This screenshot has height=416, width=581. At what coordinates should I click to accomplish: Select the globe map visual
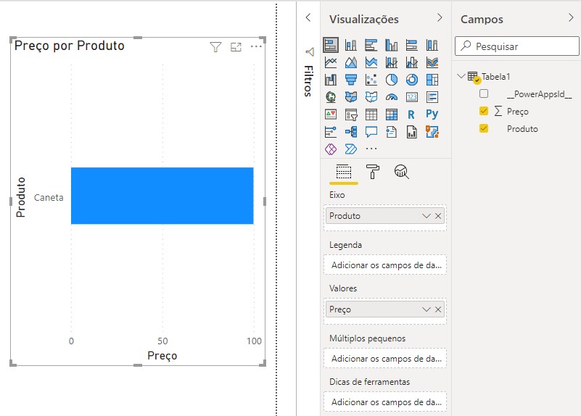point(331,97)
